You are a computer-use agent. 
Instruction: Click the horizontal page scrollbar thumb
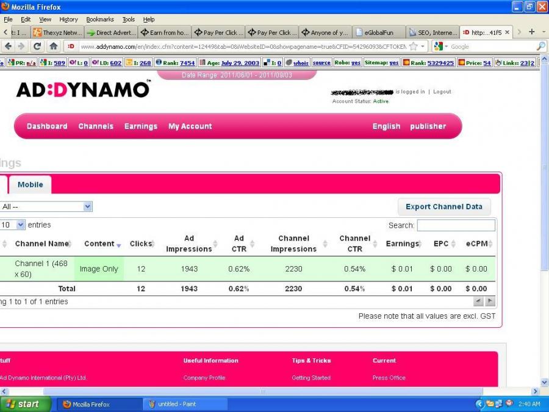coord(262,391)
